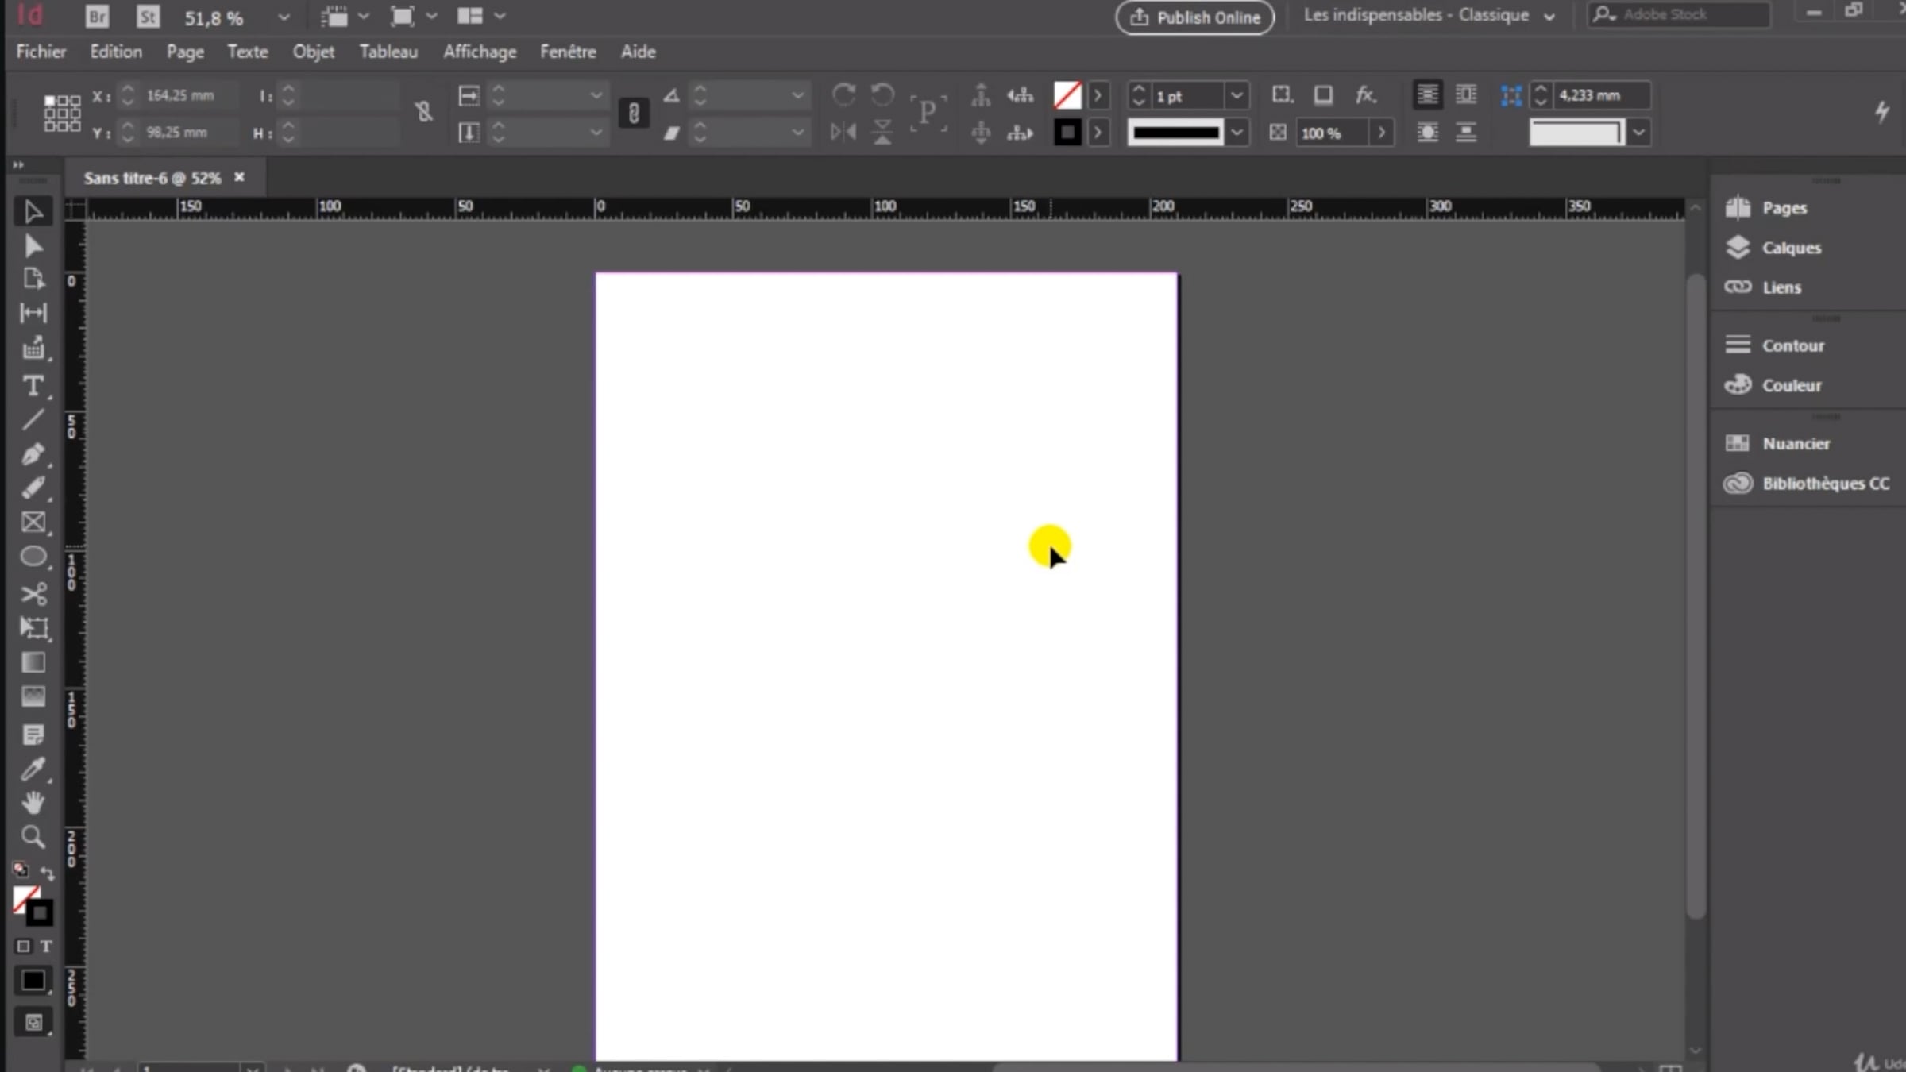Select the Pencil tool
Screen dimensions: 1906x1072
(x=33, y=488)
